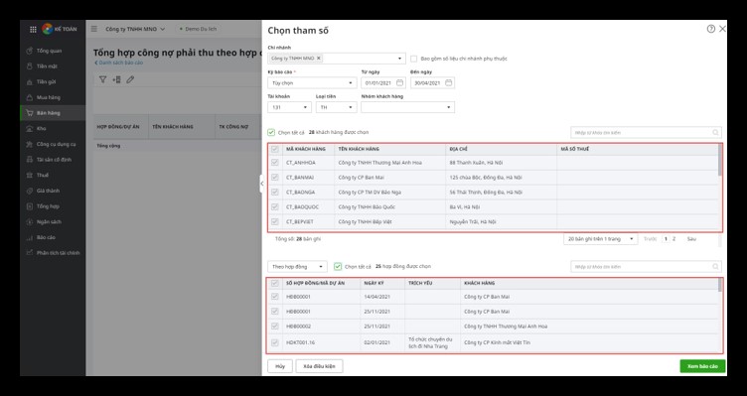Go to the Sau next page
Screen dimensions: 747x396
click(x=691, y=239)
